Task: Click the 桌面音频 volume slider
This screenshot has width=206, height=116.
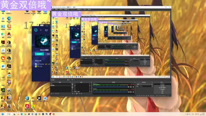Action: [x=111, y=92]
